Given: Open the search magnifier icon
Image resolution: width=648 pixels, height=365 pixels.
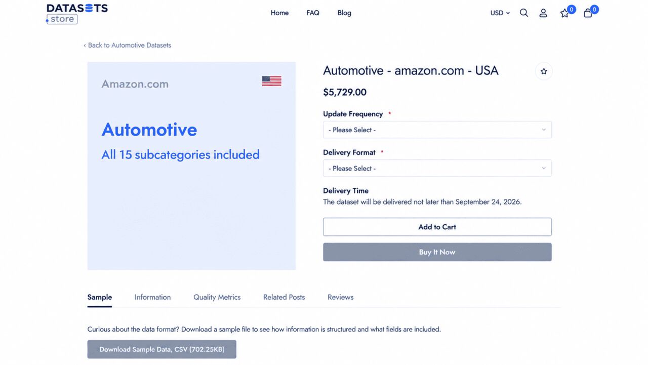Looking at the screenshot, I should (524, 13).
